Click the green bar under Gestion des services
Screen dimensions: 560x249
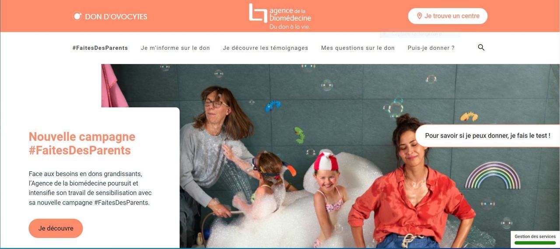point(535,242)
